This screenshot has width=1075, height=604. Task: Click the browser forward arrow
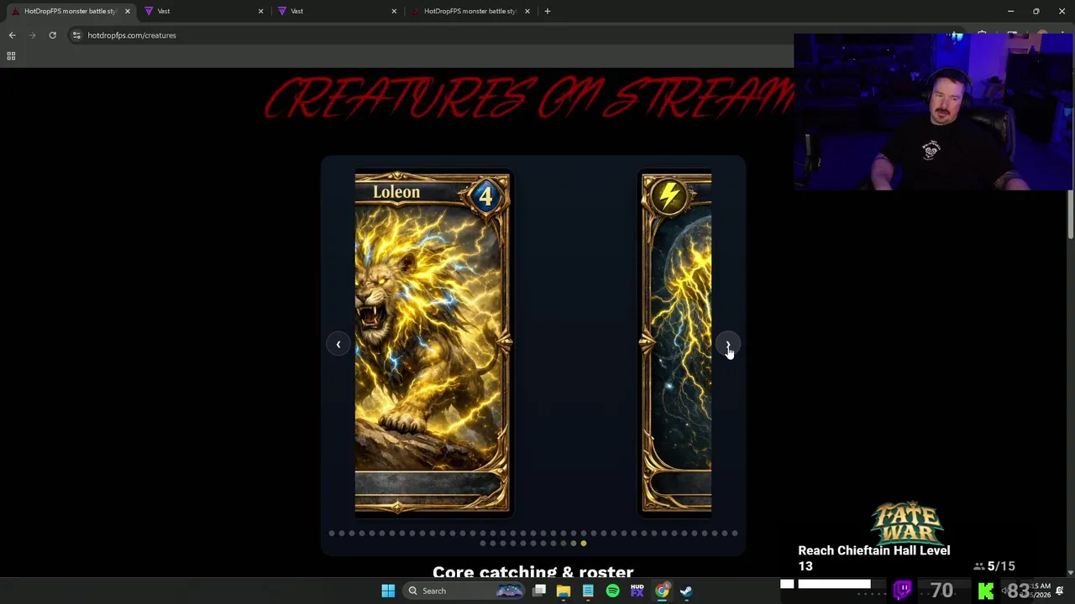(32, 35)
